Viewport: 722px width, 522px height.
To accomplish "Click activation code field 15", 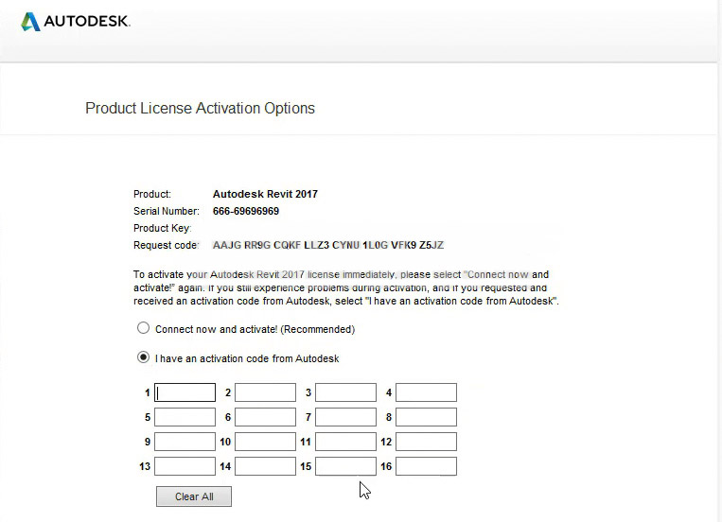I will 345,466.
